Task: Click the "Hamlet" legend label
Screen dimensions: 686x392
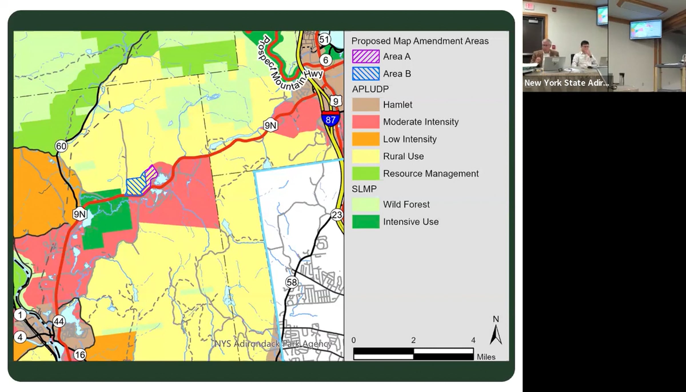Action: 398,105
